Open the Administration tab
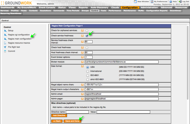 tap(149, 8)
